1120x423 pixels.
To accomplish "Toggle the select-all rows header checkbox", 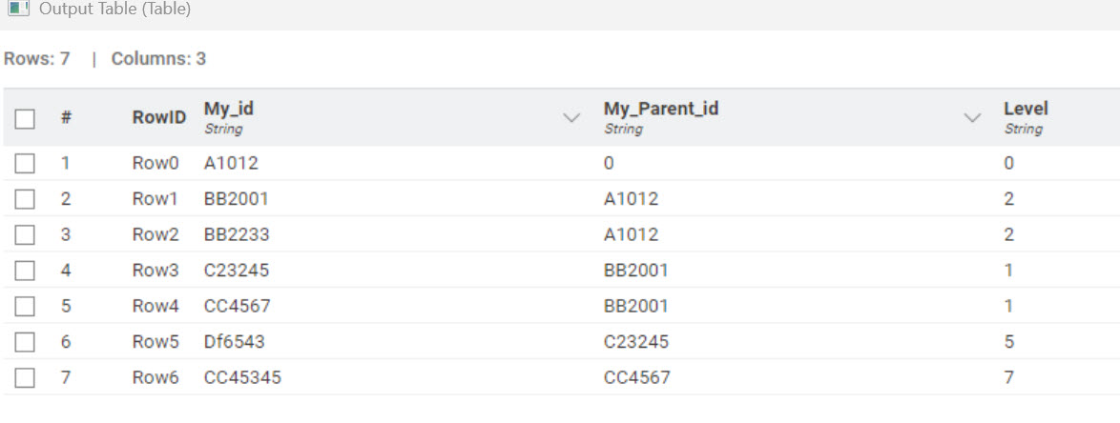I will (x=25, y=118).
